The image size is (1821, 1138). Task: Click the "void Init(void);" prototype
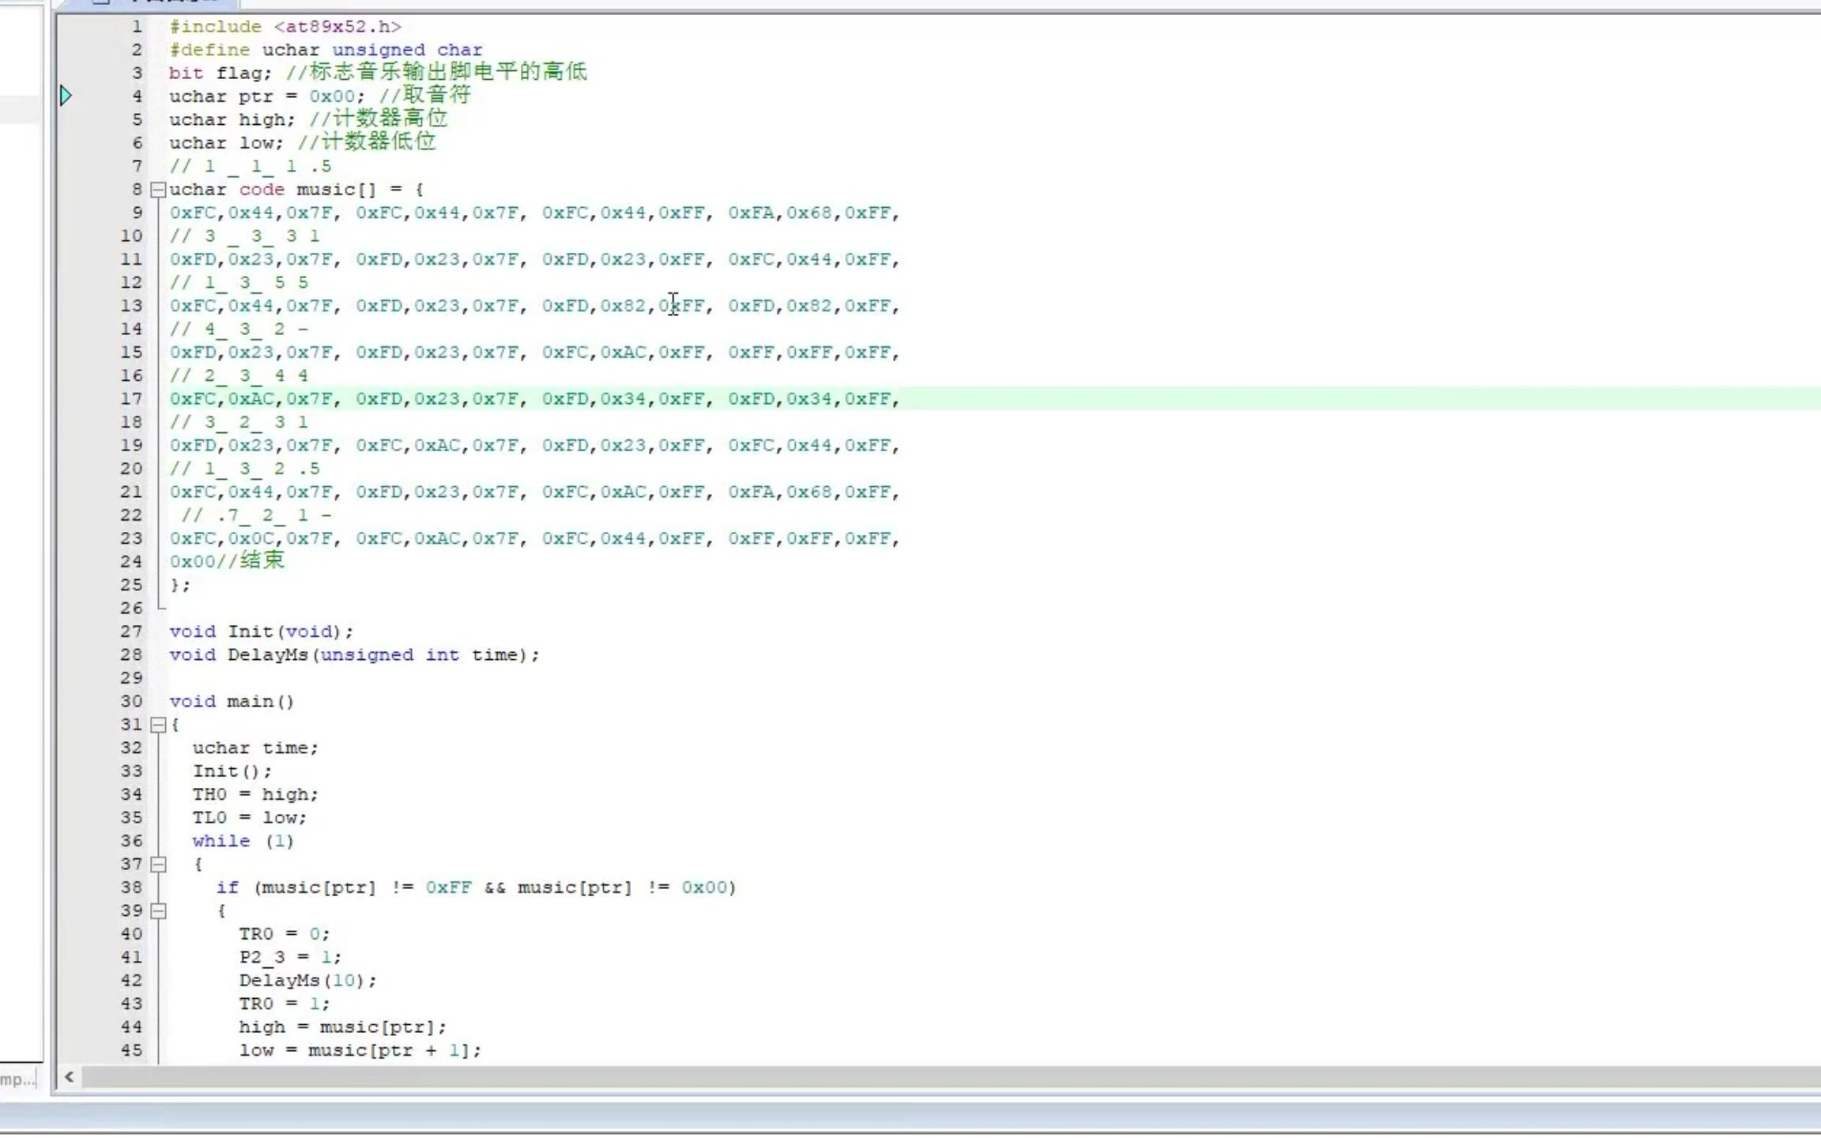[x=262, y=632]
